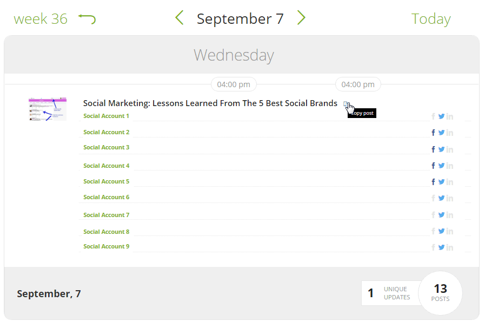The height and width of the screenshot is (334, 485).
Task: Click the Twitter icon for Social Account 1
Action: (441, 116)
